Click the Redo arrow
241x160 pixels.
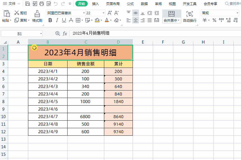coord(63,4)
